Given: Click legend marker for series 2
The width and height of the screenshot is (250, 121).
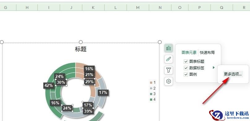Looking at the screenshot, I should tap(151, 88).
